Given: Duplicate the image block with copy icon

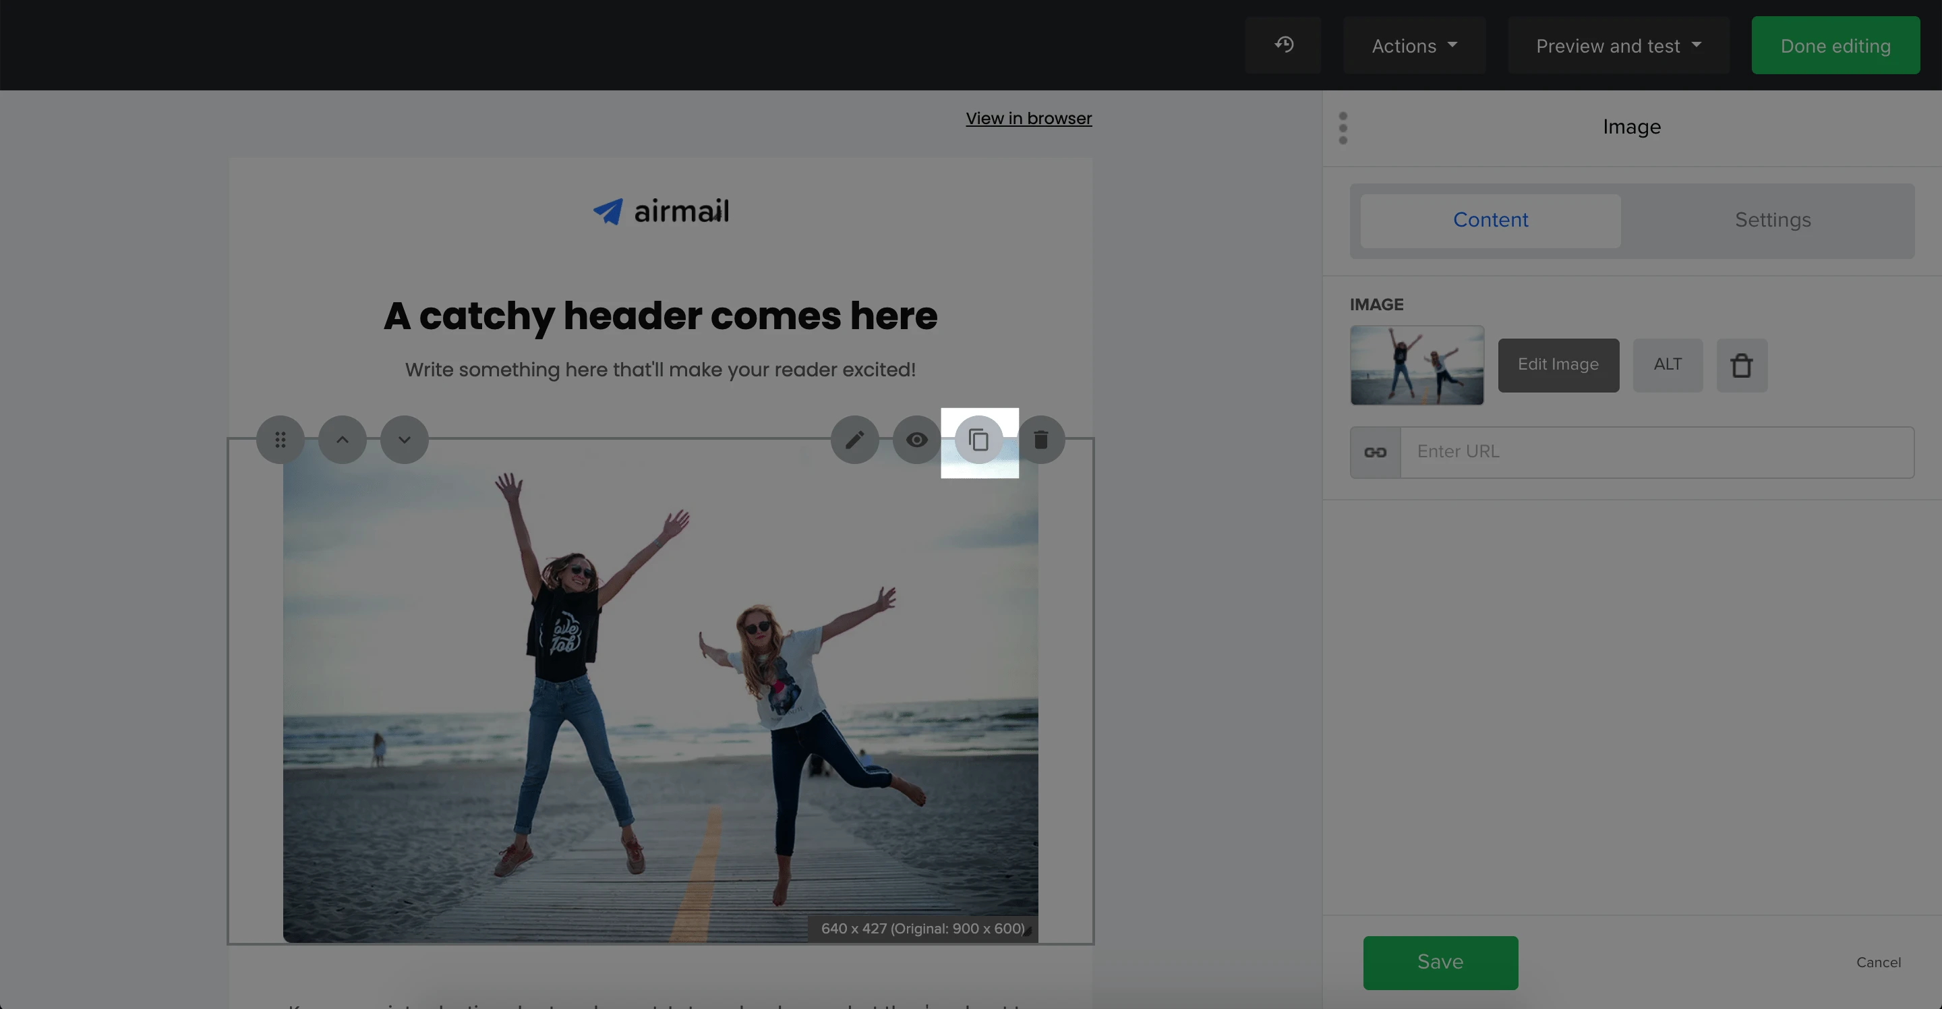Looking at the screenshot, I should (978, 440).
